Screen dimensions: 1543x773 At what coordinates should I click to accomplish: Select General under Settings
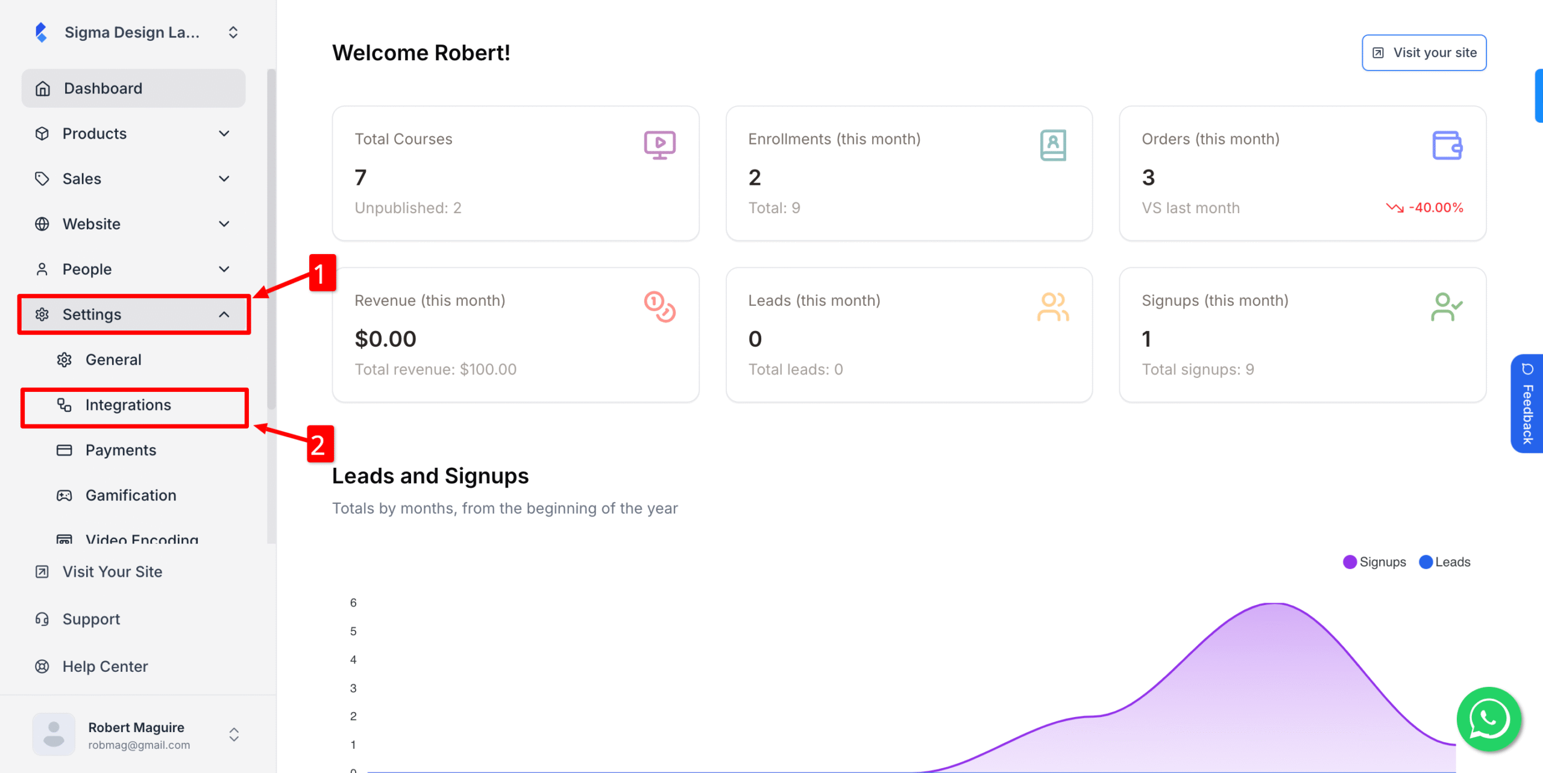pos(113,359)
